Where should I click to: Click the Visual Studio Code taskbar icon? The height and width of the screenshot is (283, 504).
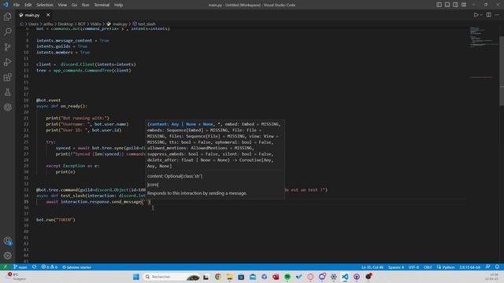tap(345, 277)
